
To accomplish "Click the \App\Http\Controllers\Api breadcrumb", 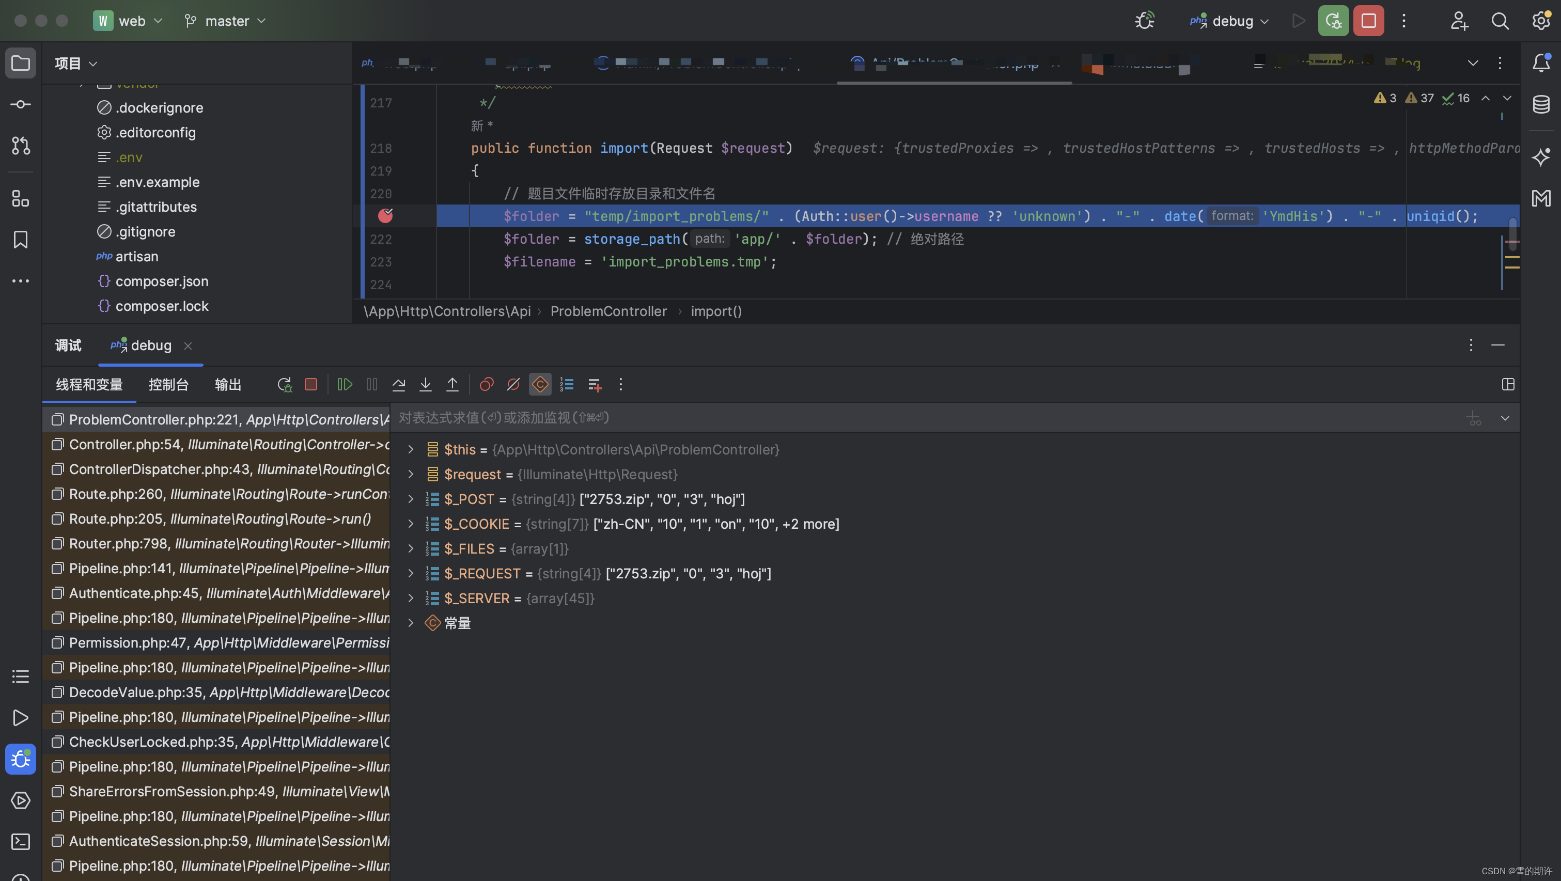I will pyautogui.click(x=447, y=311).
